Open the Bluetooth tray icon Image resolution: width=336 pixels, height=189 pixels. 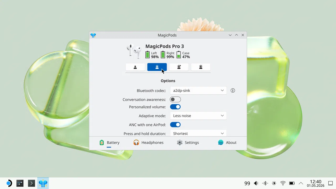pyautogui.click(x=265, y=183)
